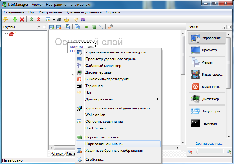The height and width of the screenshot is (164, 234).
Task: Click map vertical scrollbar down arrow
Action: click(x=183, y=143)
